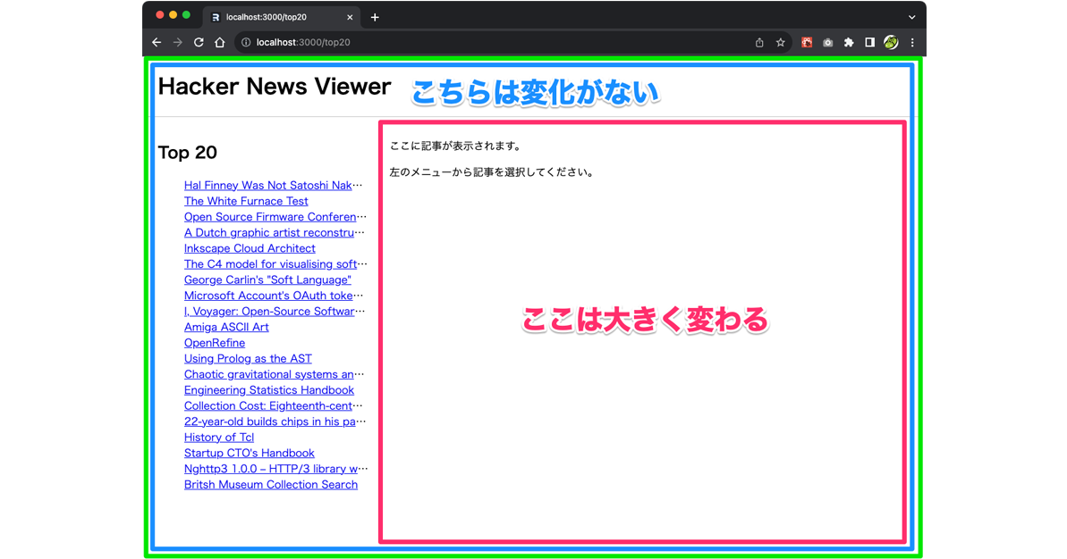The height and width of the screenshot is (559, 1067).
Task: Open the red paw extension icon
Action: pos(807,41)
